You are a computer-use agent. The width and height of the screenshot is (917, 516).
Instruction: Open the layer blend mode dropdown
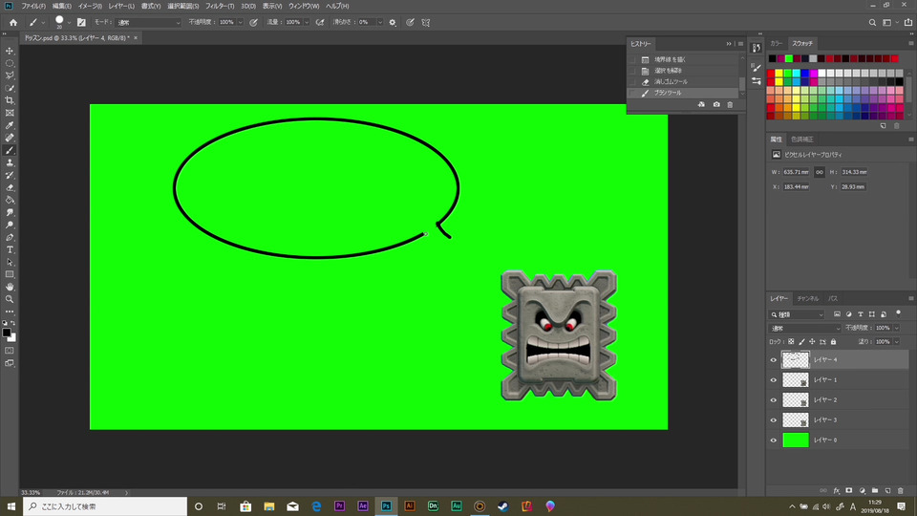click(805, 328)
